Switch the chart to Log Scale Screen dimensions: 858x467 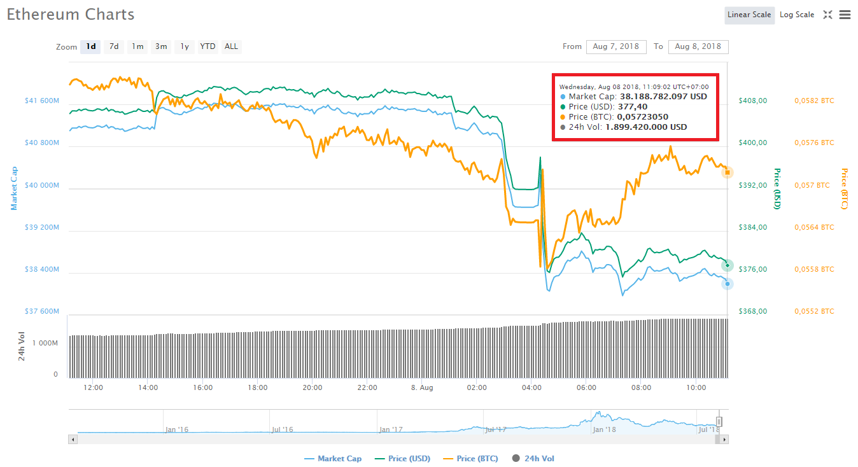797,14
